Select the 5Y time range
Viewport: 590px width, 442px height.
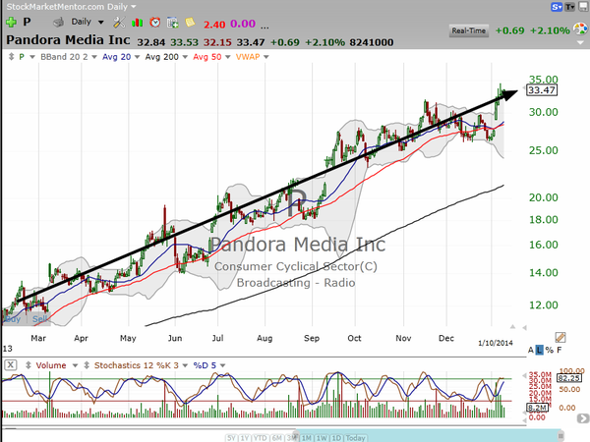[x=231, y=438]
